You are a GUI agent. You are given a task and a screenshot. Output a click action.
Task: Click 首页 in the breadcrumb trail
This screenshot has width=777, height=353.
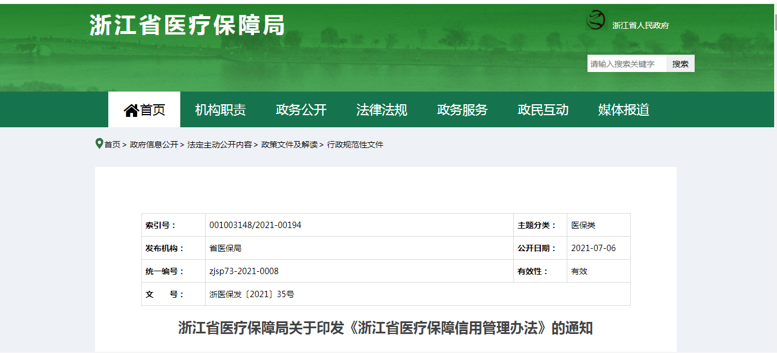(x=112, y=145)
